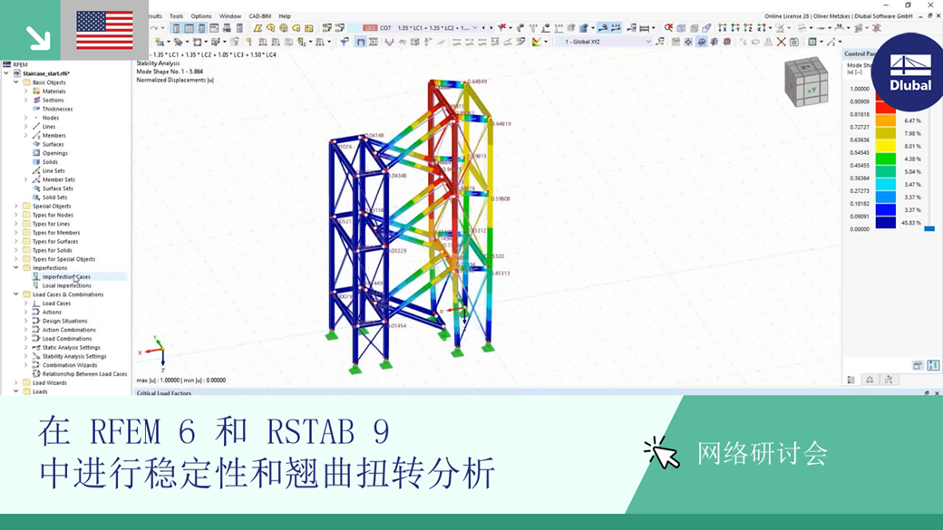The height and width of the screenshot is (530, 943).
Task: Click the US flag language icon
Action: tap(104, 30)
